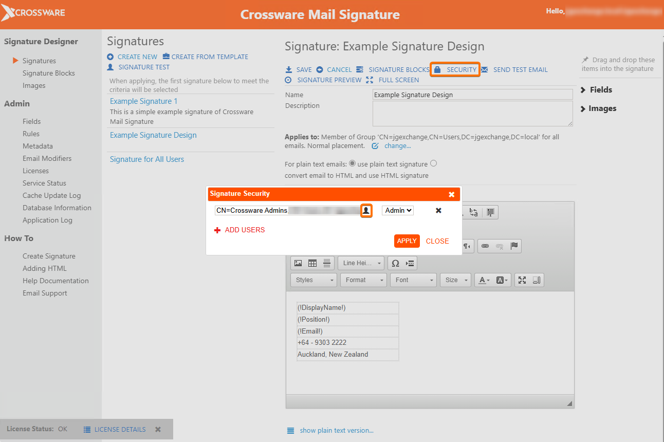This screenshot has height=442, width=664.
Task: Expand the Fields section on right panel
Action: [596, 90]
